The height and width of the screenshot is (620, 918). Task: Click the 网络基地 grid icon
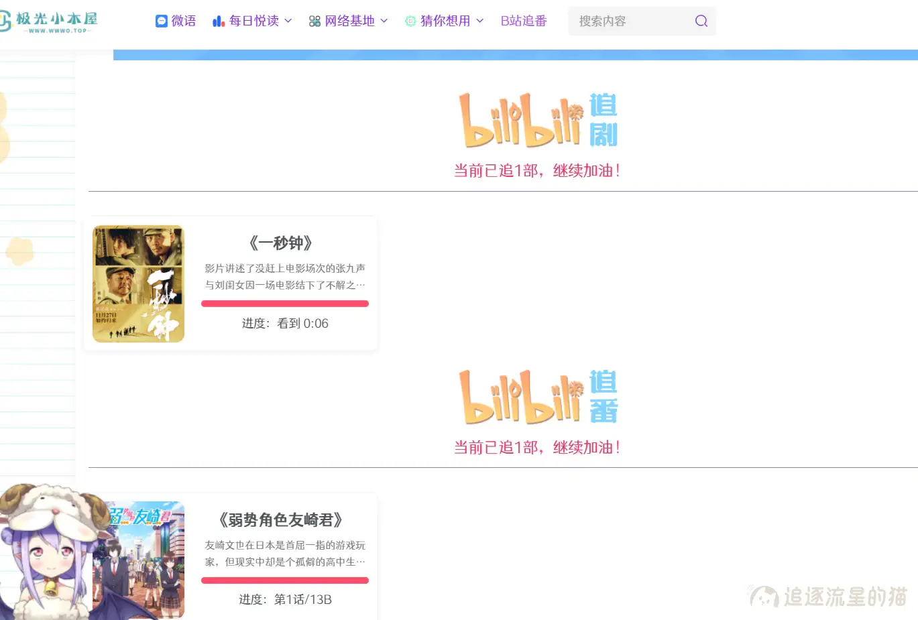314,21
